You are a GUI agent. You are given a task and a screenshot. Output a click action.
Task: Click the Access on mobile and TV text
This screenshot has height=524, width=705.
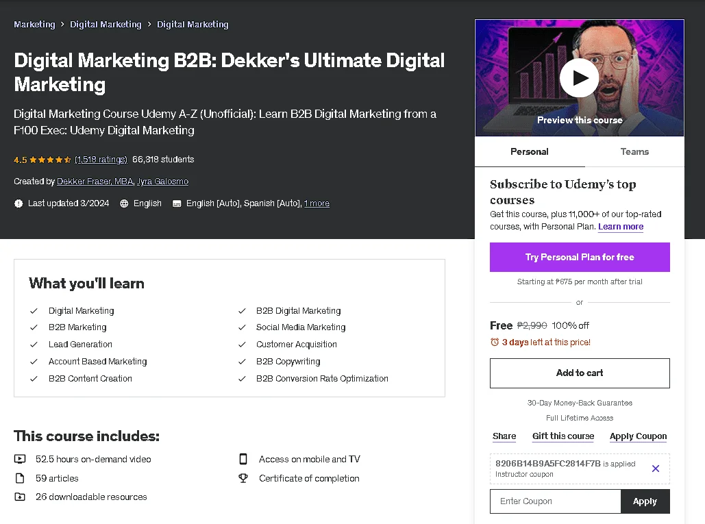coord(310,459)
